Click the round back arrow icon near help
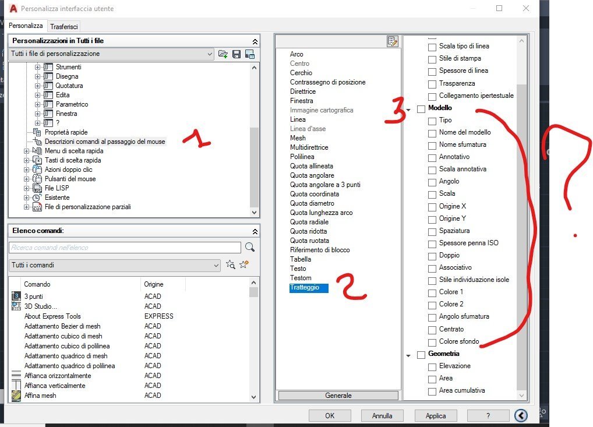Image resolution: width=593 pixels, height=427 pixels. click(521, 416)
